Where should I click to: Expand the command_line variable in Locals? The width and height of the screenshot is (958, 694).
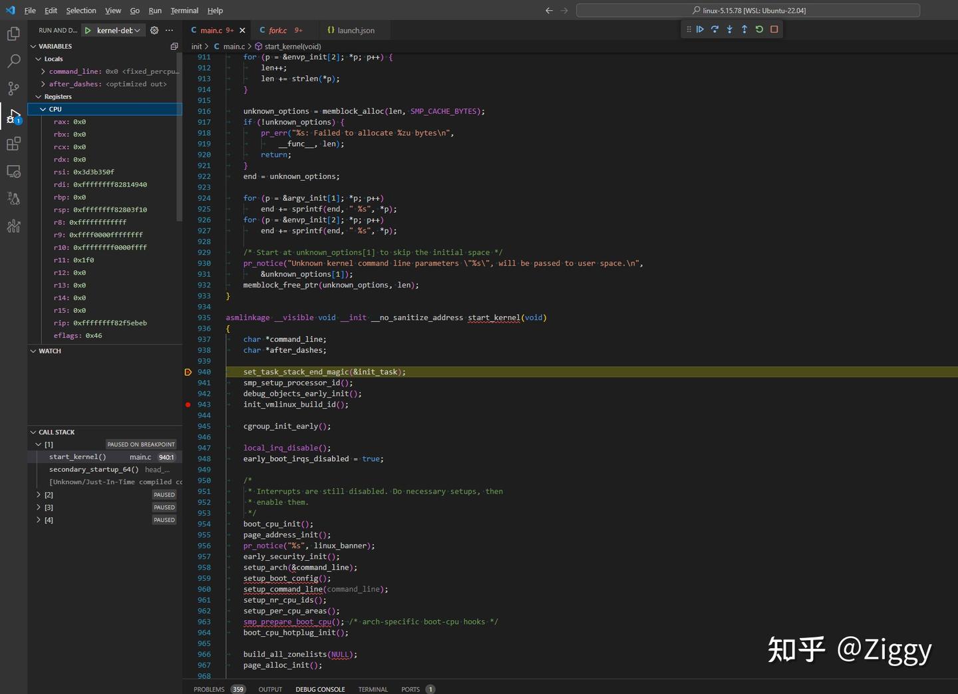[x=43, y=71]
